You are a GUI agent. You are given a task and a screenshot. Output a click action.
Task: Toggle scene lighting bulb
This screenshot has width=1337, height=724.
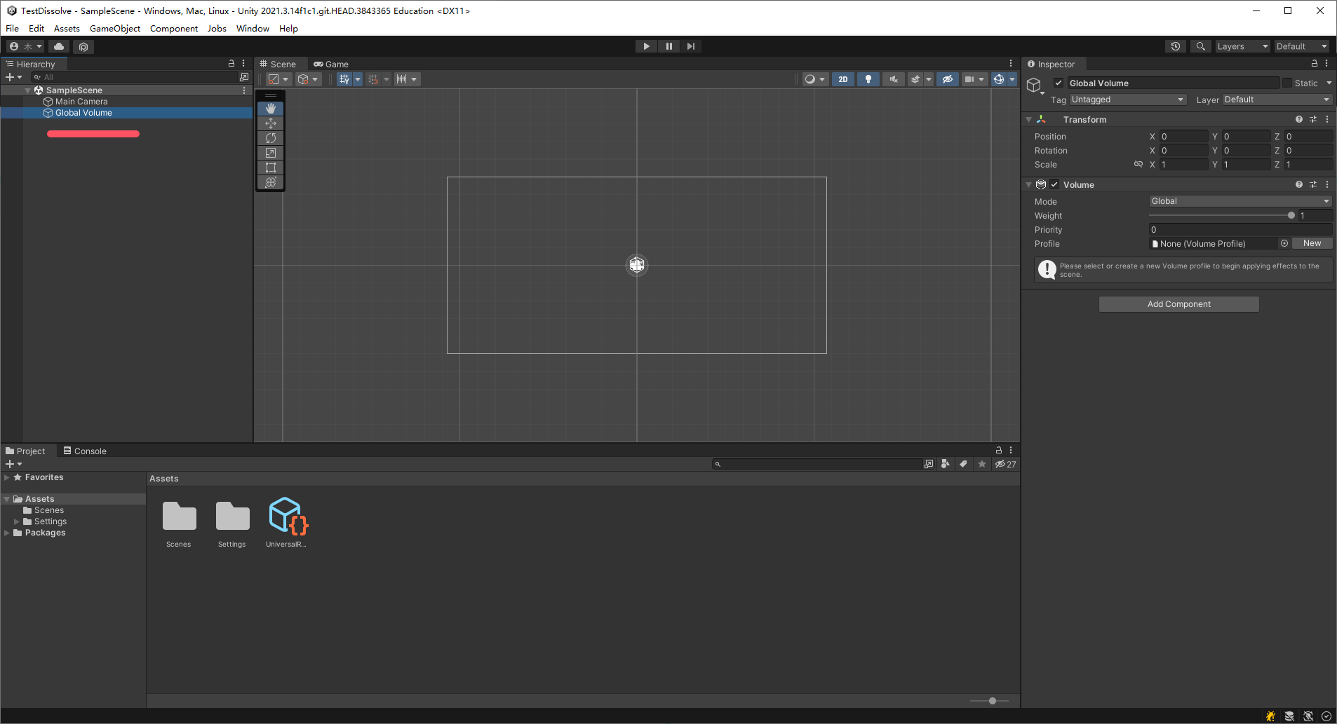(x=868, y=79)
